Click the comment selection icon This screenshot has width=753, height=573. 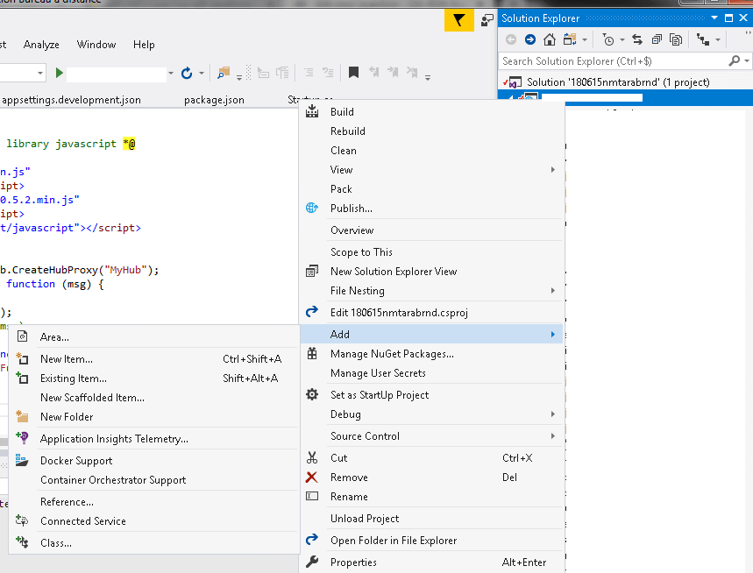click(309, 73)
